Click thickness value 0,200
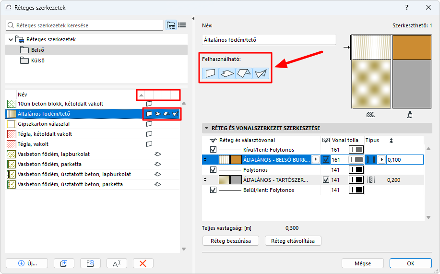This screenshot has width=440, height=274. pos(394,180)
